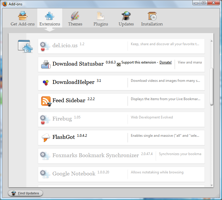This screenshot has width=222, height=200.
Task: Click the DownloadHelper colored balls icon
Action: (x=46, y=82)
